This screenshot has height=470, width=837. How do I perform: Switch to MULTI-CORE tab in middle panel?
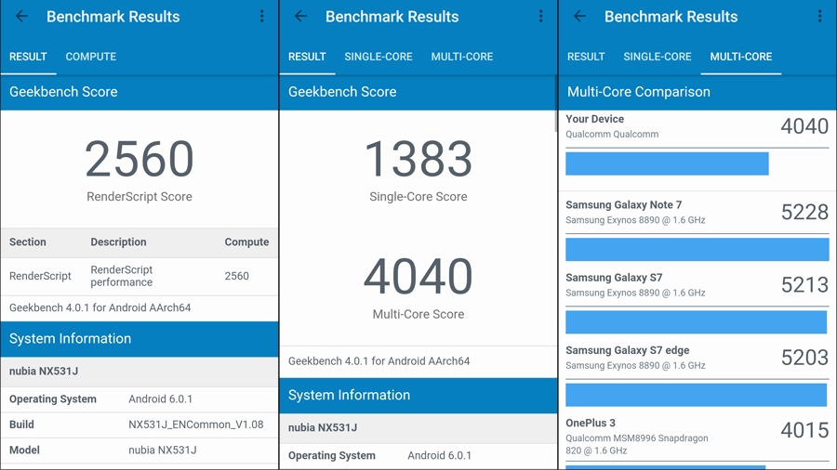462,57
